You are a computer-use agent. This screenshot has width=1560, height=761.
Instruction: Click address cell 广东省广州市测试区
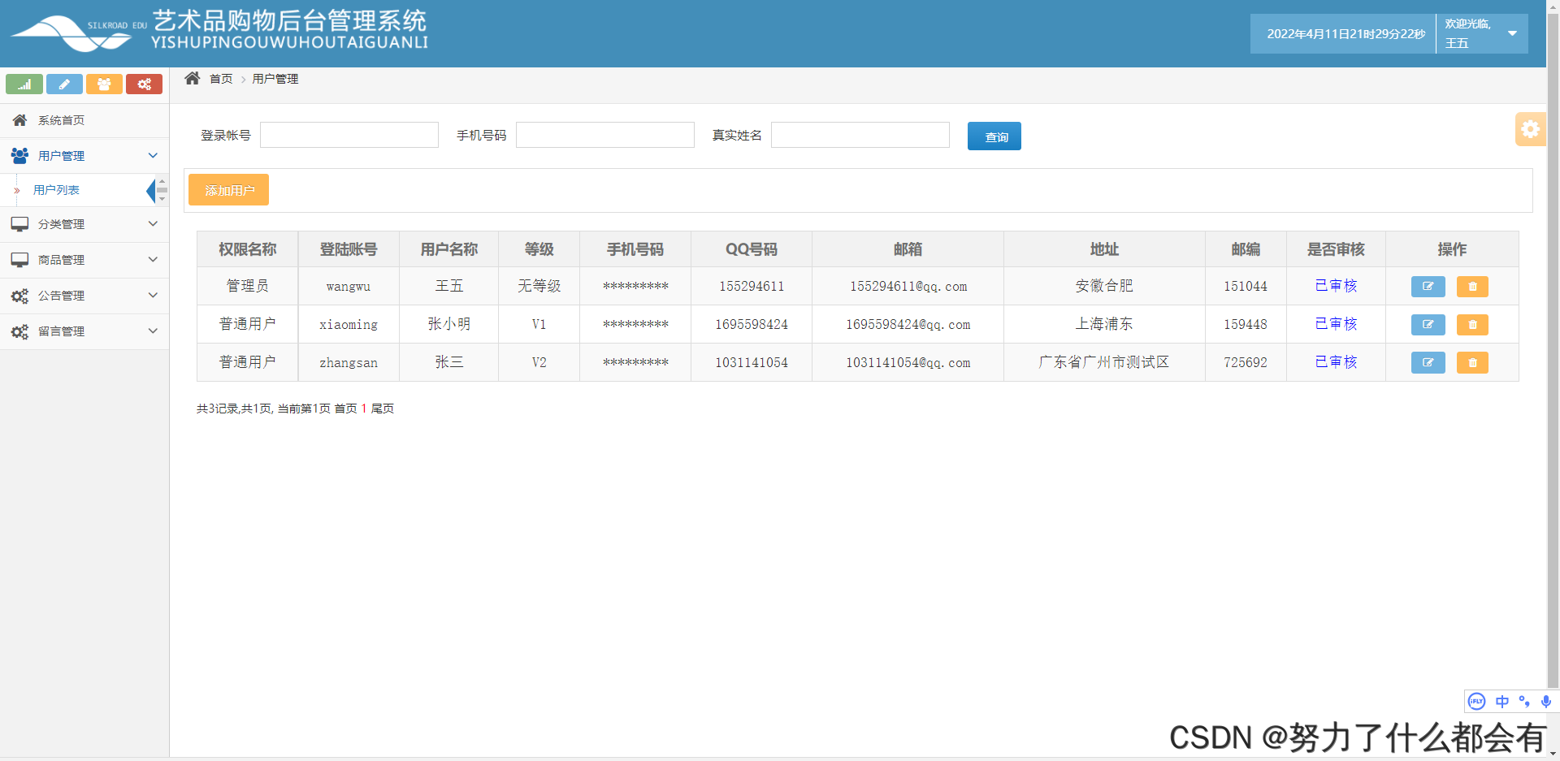click(x=1104, y=362)
